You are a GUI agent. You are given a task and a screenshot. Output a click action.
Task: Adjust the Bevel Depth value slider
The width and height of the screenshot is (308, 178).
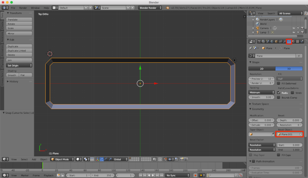click(290, 120)
